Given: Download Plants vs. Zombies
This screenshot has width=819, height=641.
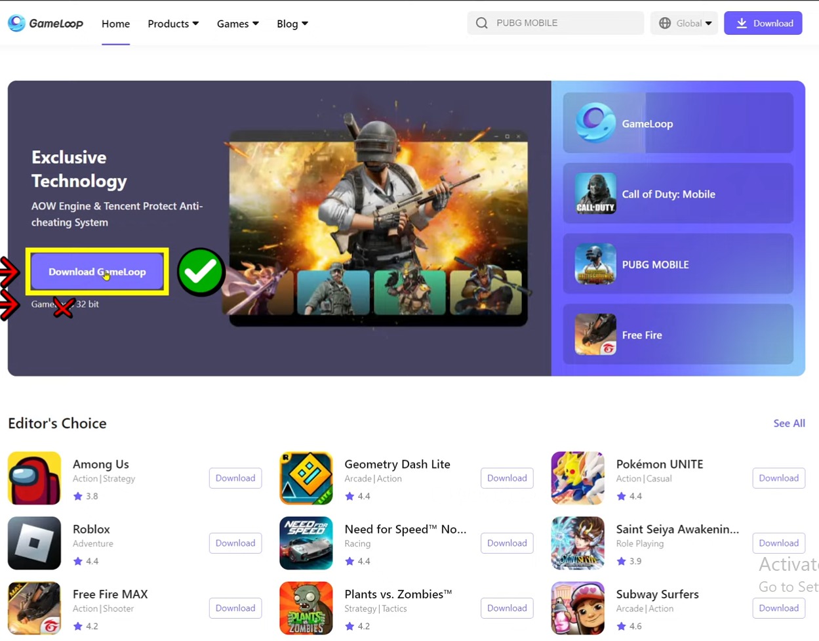Looking at the screenshot, I should click(507, 608).
